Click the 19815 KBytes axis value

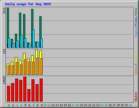[x=4, y=80]
